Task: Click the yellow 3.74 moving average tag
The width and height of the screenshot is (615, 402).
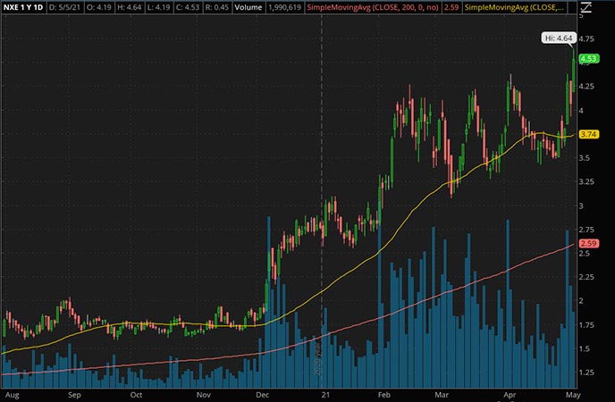Action: [x=588, y=134]
